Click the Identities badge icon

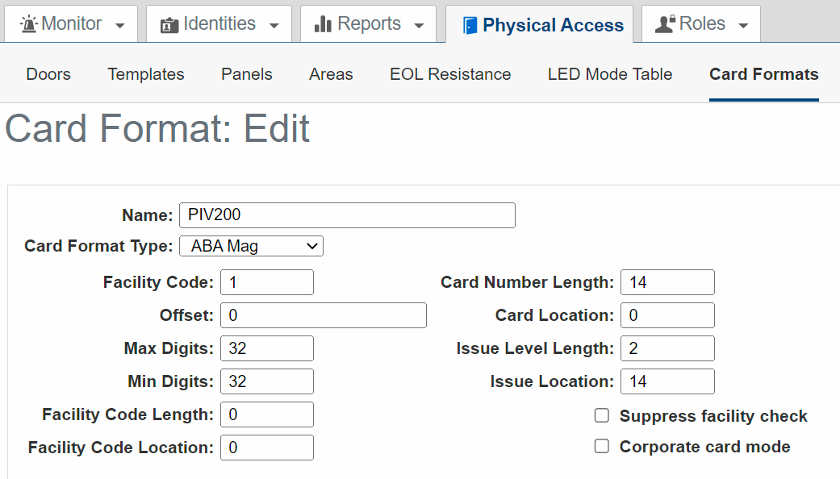170,24
